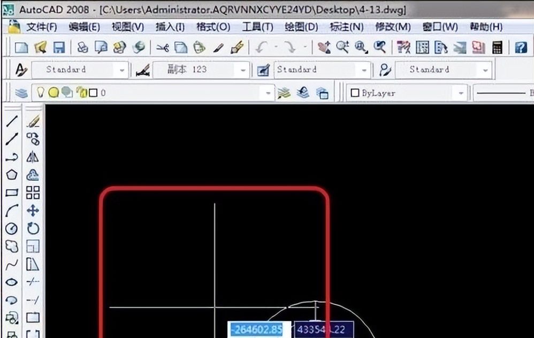This screenshot has height=338, width=534.
Task: Open the 标注(N) menu
Action: (x=346, y=27)
